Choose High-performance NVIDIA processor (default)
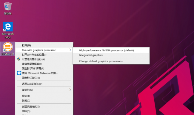 pyautogui.click(x=111, y=50)
